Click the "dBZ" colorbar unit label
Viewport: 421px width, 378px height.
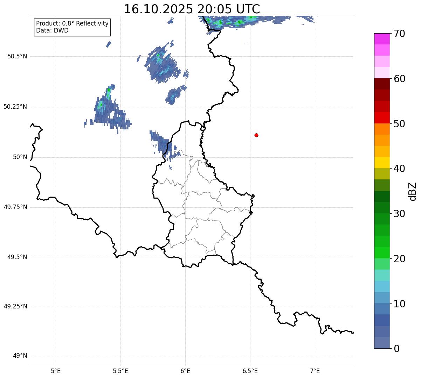pos(413,191)
